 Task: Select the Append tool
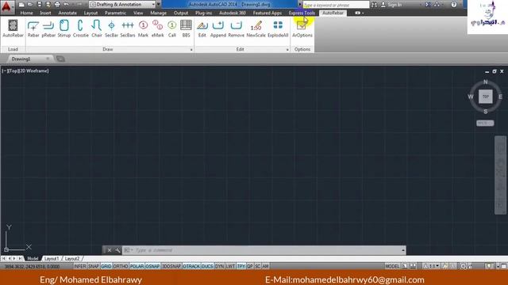point(218,28)
